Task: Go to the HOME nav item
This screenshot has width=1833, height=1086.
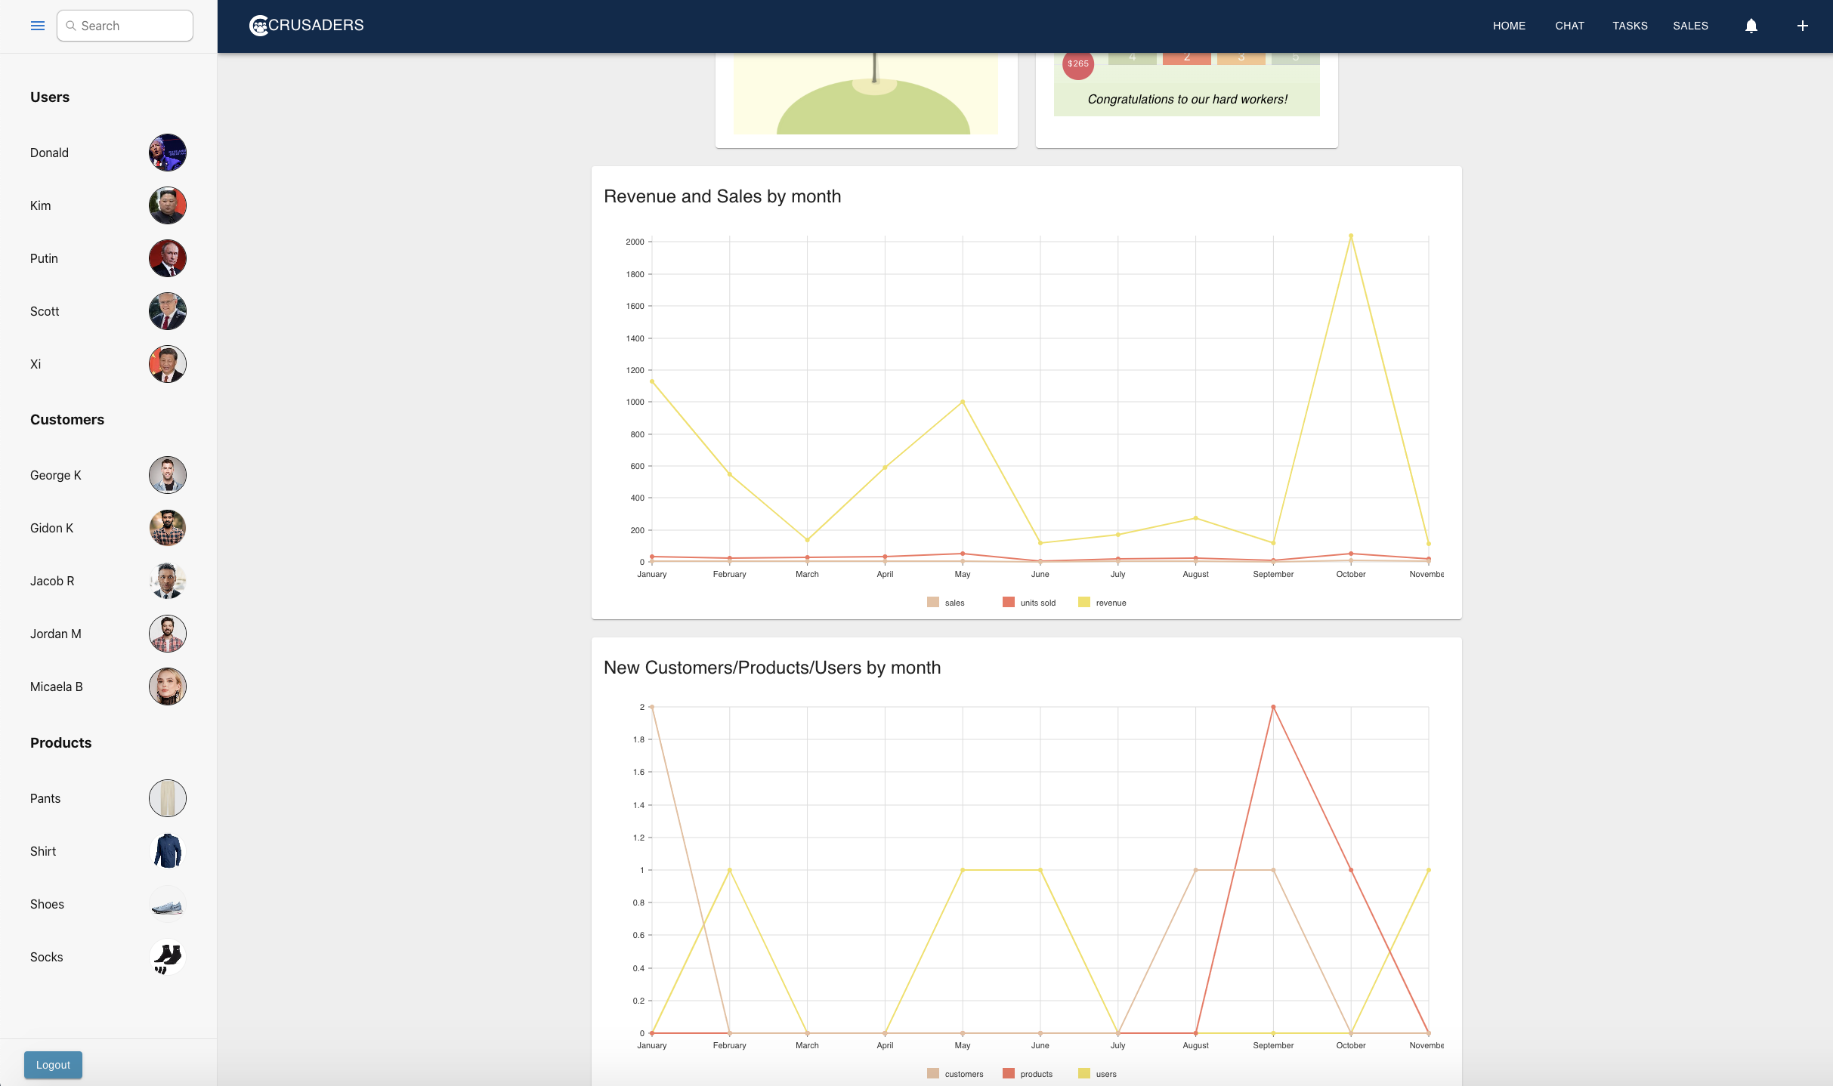Action: coord(1509,26)
